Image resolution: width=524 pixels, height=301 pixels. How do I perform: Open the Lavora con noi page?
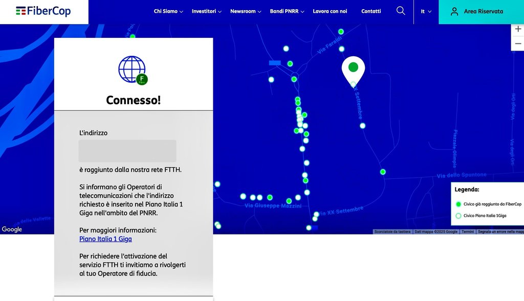tap(330, 11)
